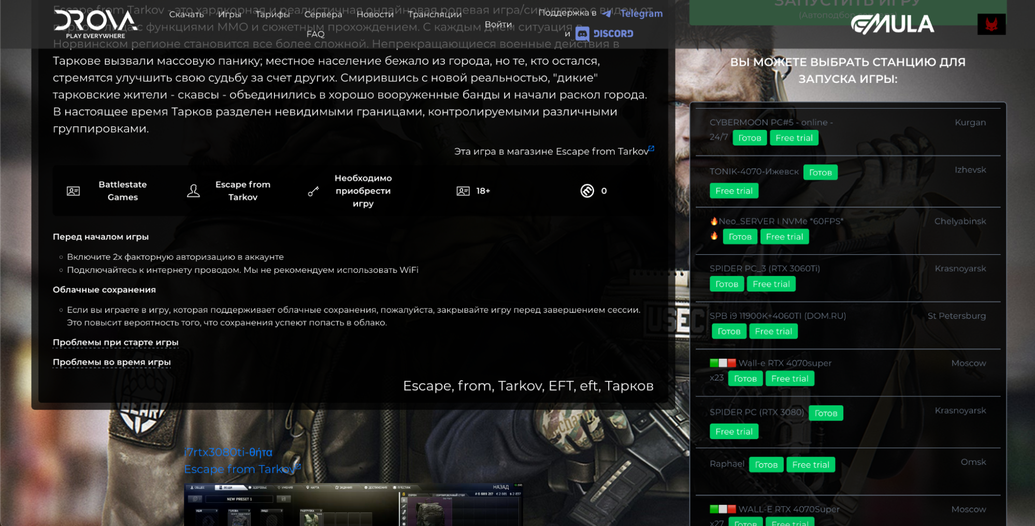Screen dimensions: 1035x526
Task: Open the i7rtx3080ti stream Escape from Tarkov link
Action: [239, 469]
